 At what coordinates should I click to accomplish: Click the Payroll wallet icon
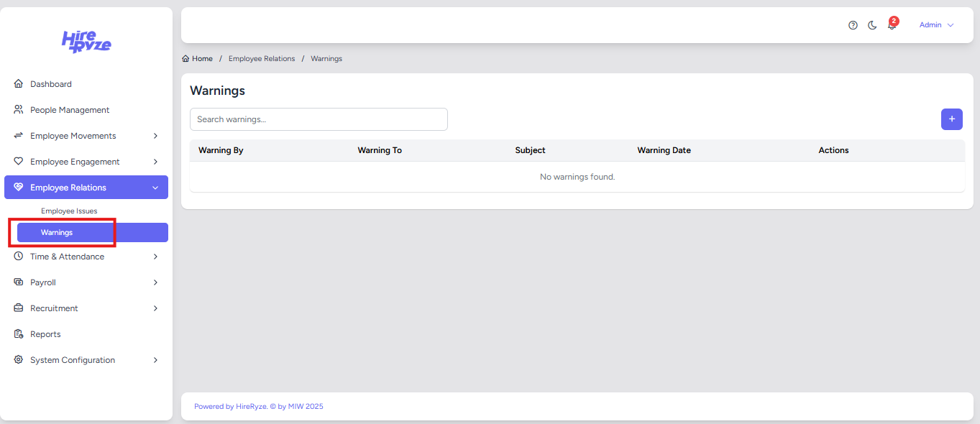(19, 282)
